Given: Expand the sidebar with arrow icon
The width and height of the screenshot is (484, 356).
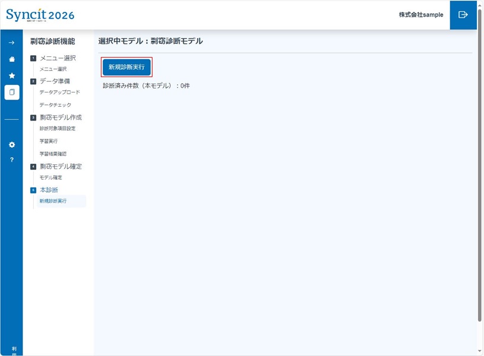Looking at the screenshot, I should point(11,43).
